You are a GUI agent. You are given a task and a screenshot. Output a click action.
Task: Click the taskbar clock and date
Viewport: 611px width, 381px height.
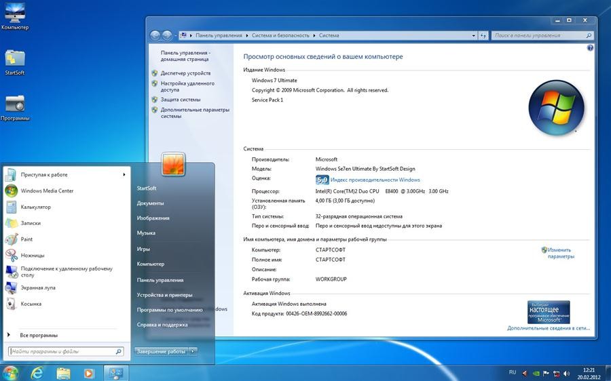(x=589, y=374)
